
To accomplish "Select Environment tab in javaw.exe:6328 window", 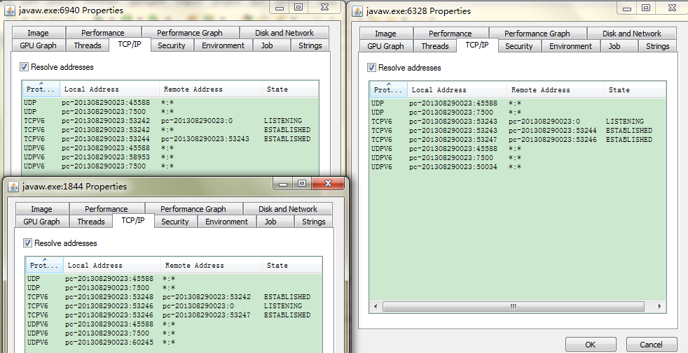I will [570, 46].
